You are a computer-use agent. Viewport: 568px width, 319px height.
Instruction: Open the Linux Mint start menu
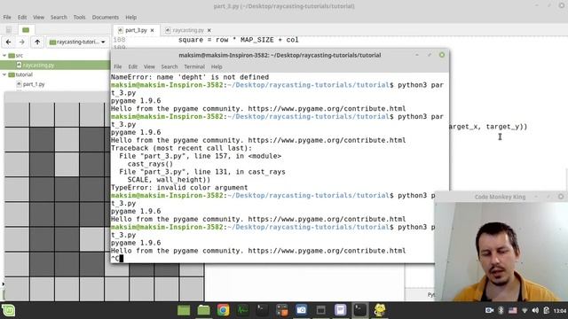click(x=8, y=310)
